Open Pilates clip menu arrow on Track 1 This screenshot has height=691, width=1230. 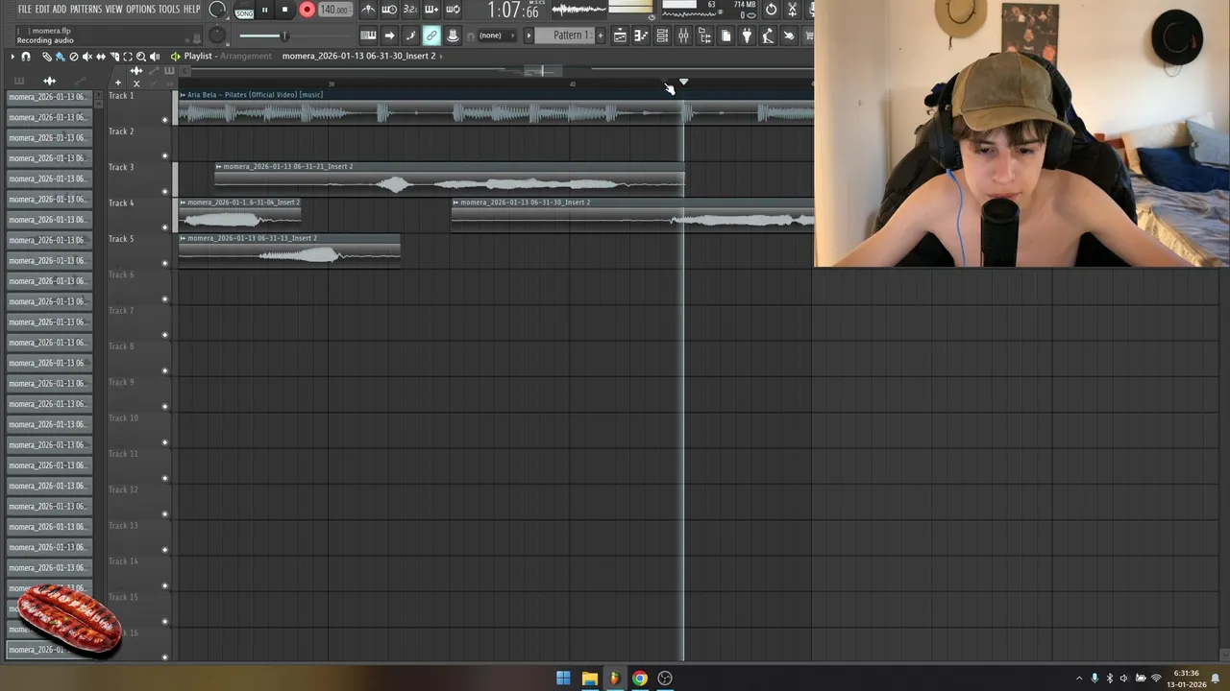(183, 95)
